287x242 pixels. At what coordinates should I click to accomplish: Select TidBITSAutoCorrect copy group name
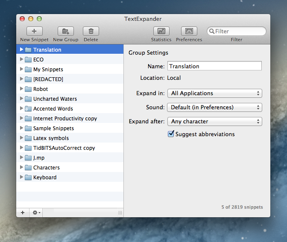tap(64, 148)
